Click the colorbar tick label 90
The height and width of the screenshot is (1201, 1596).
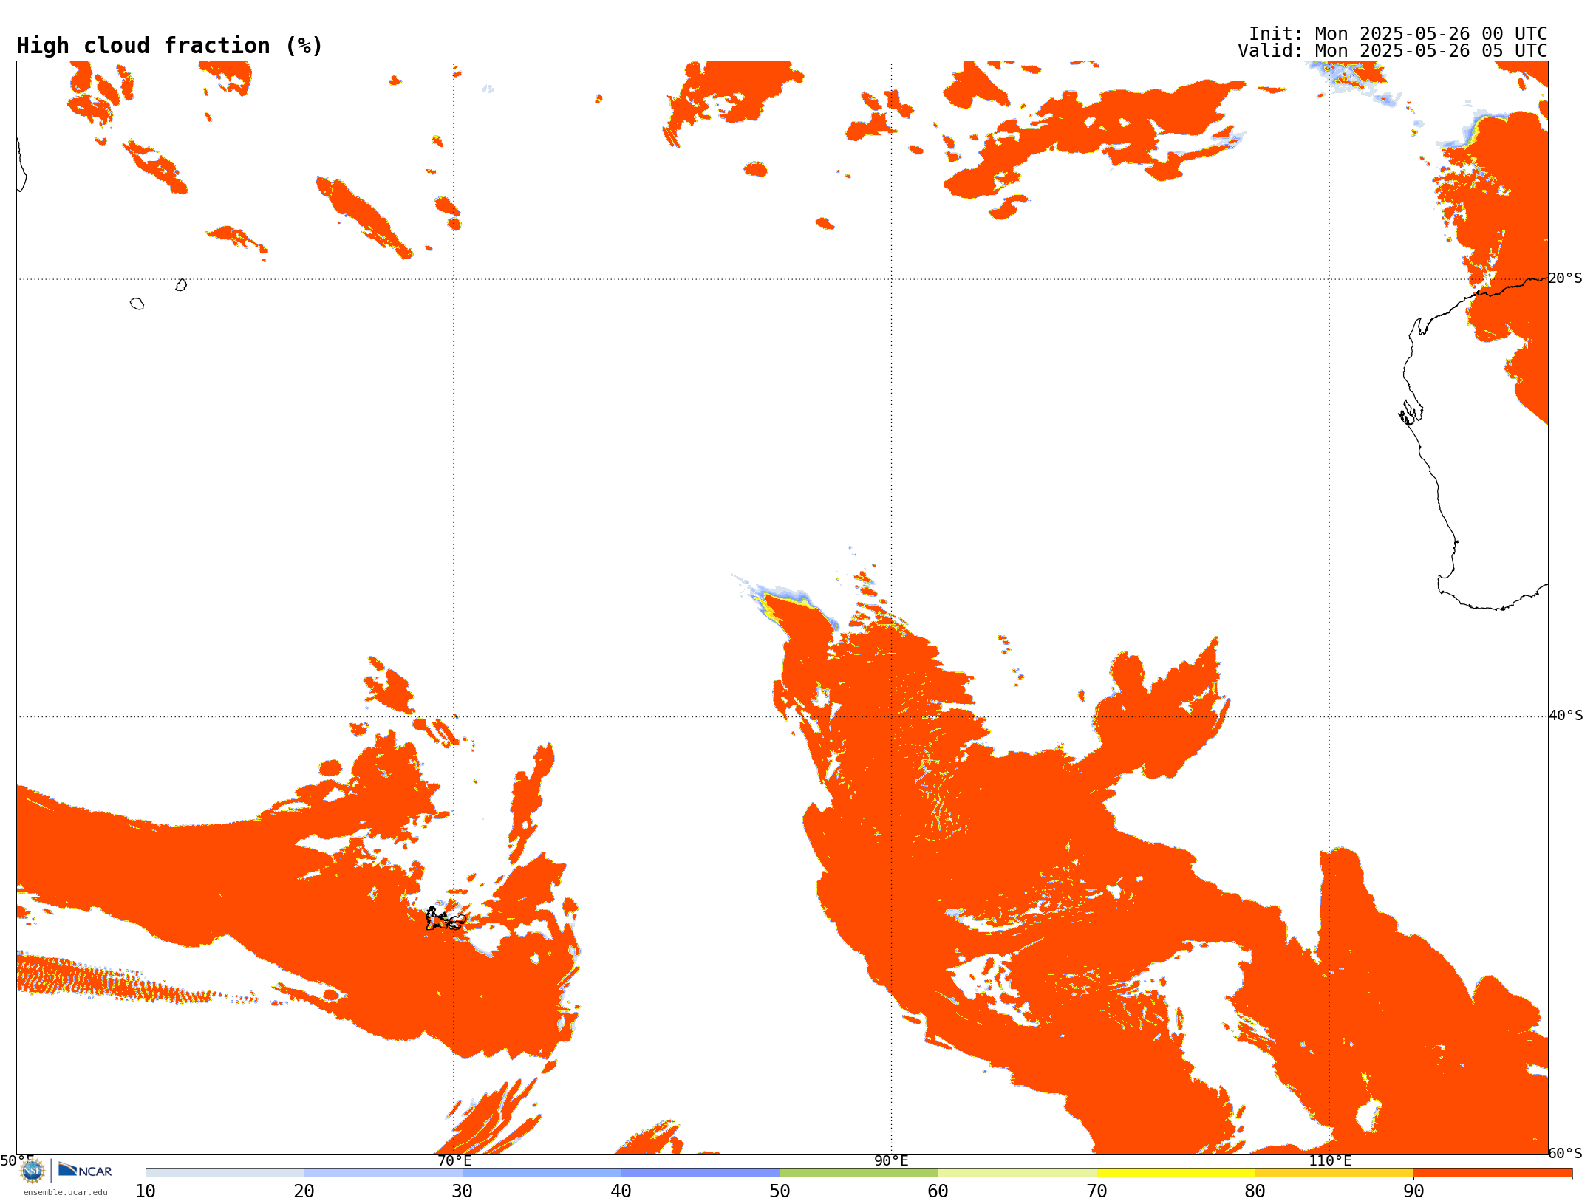(1413, 1191)
